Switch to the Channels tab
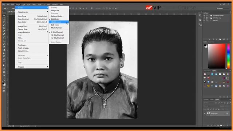This screenshot has height=131, width=233. tap(206, 100)
